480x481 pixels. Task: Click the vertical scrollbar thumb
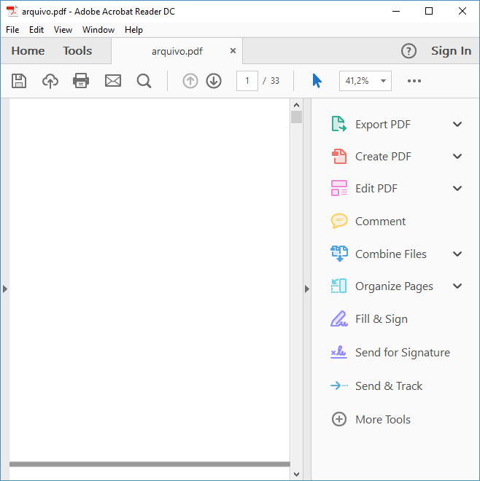tap(296, 117)
